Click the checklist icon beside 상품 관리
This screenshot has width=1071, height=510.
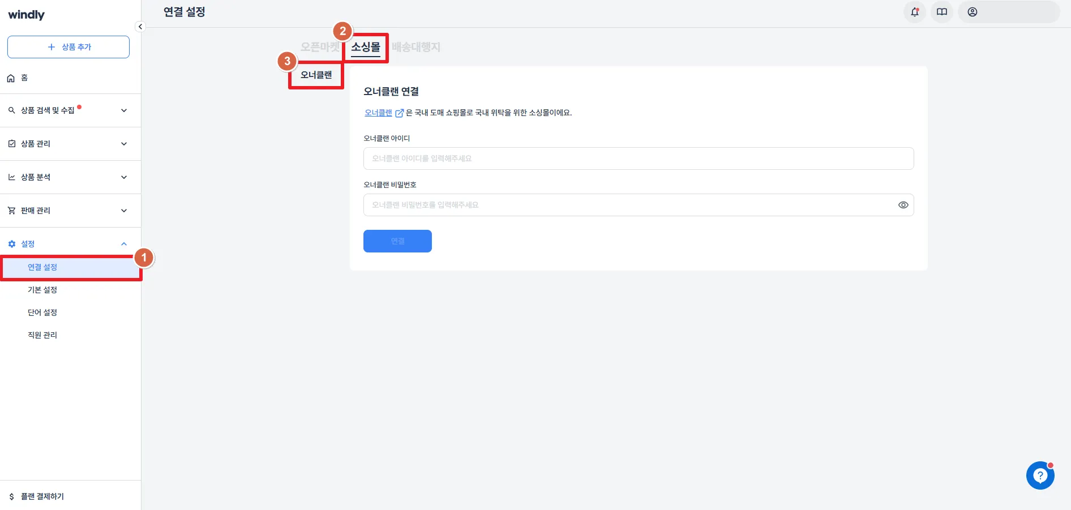click(x=11, y=144)
